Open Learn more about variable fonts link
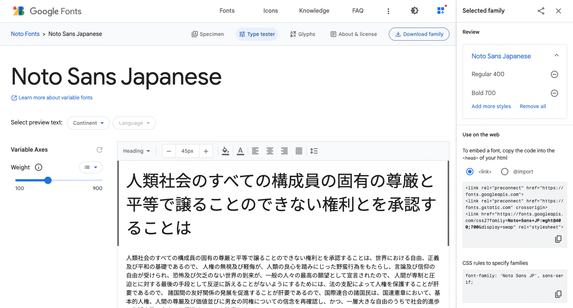Screen dimensions: 573x308 pyautogui.click(x=52, y=98)
